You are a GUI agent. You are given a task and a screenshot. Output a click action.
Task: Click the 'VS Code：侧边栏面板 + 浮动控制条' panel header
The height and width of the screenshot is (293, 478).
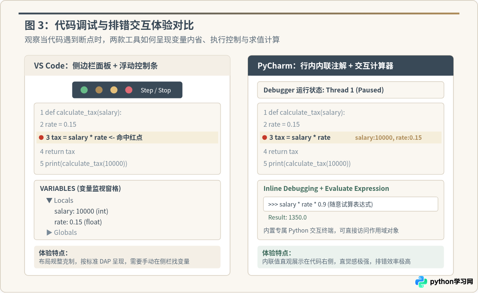click(127, 66)
